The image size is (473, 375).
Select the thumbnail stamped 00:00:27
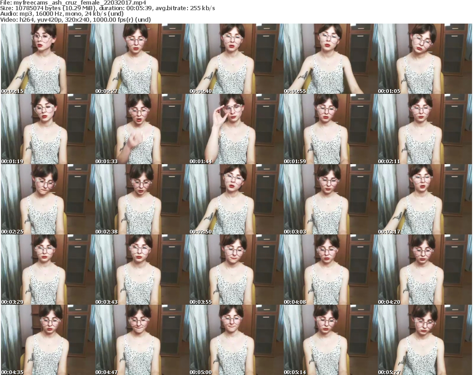click(x=142, y=59)
